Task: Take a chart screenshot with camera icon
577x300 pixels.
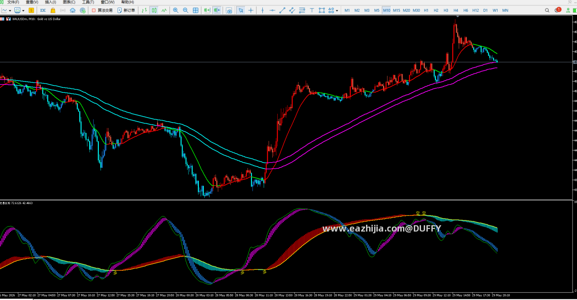Action: tap(229, 10)
